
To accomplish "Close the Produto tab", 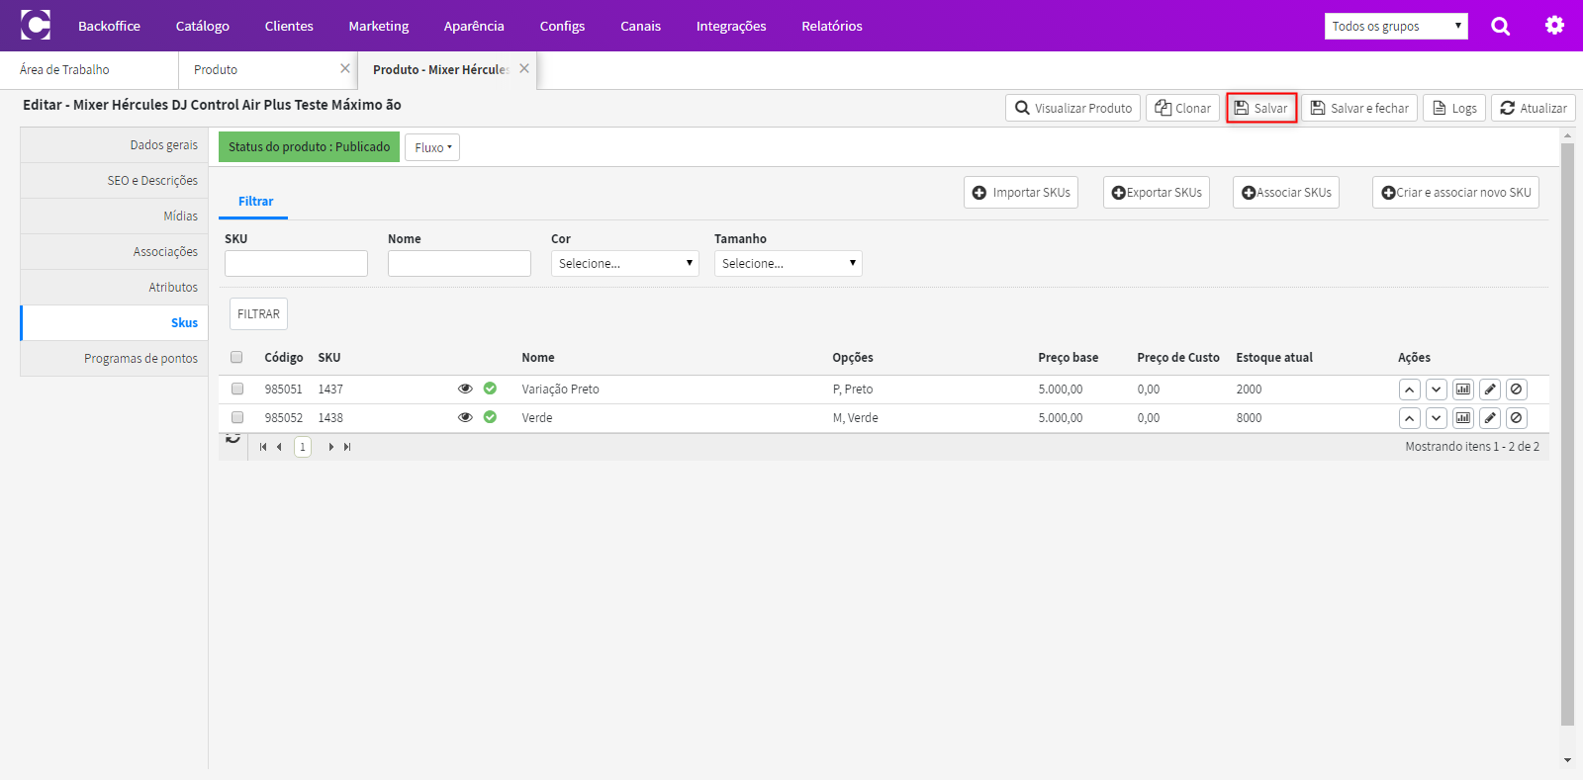I will coord(344,68).
